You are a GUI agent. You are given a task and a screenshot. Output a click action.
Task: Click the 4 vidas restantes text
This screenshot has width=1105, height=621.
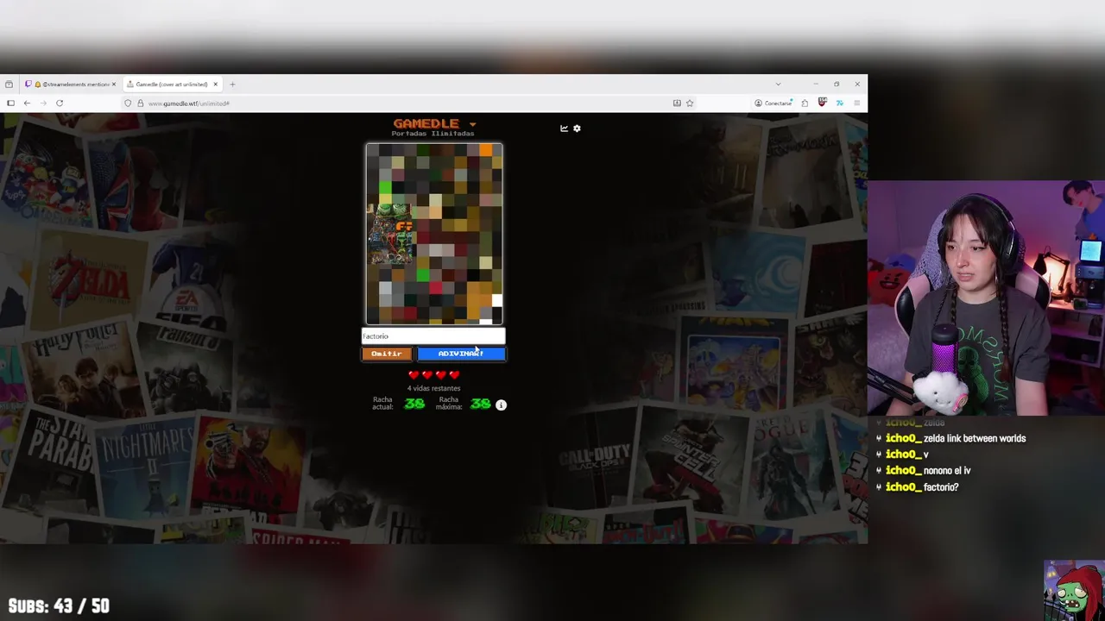434,388
